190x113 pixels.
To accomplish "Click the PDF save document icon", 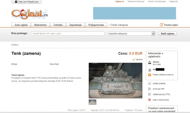I will [149, 89].
